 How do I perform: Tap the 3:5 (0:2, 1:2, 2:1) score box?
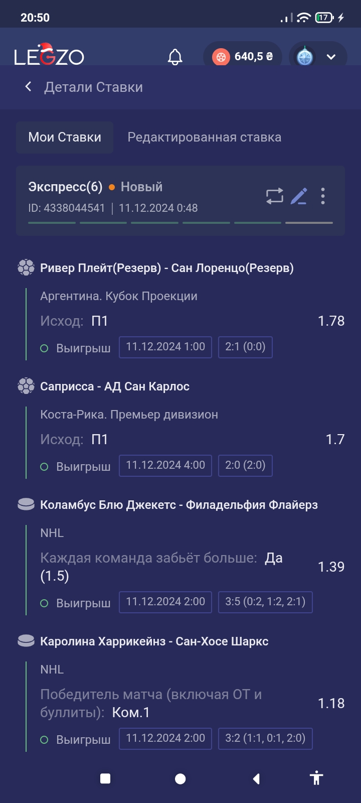265,602
